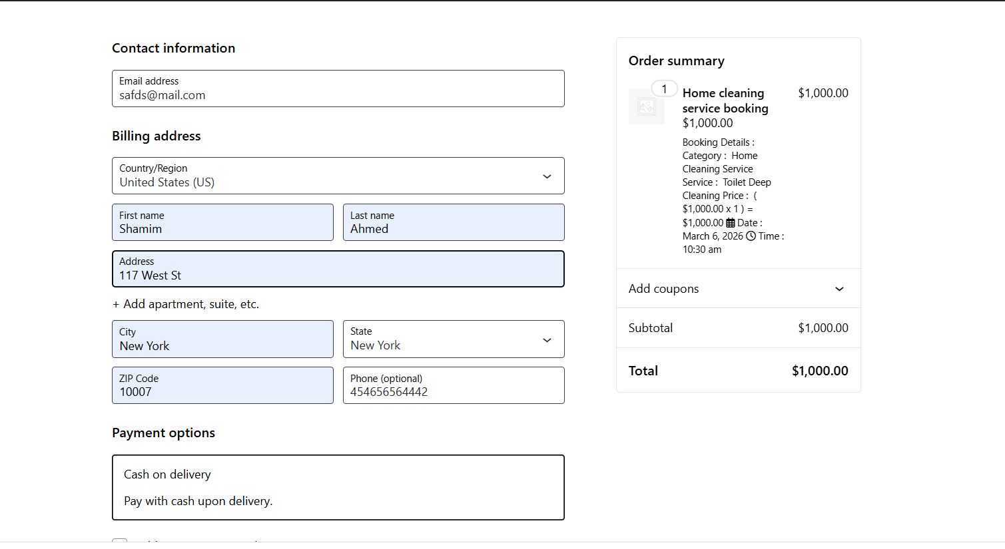Viewport: 1005px width, 549px height.
Task: Click the chevron arrow in Country/Region field
Action: 547,176
